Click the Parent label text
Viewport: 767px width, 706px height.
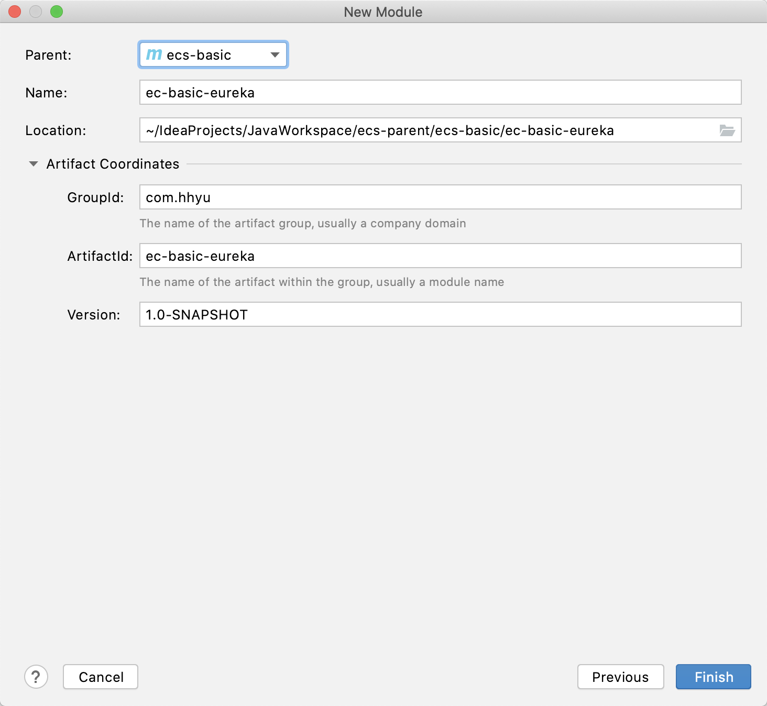48,55
